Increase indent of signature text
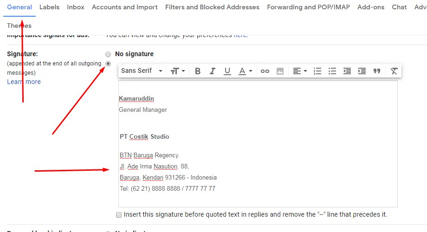427x232 pixels. [362, 71]
